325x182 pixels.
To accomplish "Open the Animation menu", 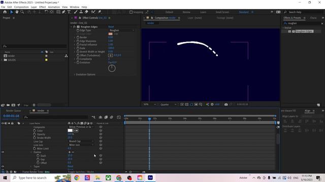I will click(54, 7).
